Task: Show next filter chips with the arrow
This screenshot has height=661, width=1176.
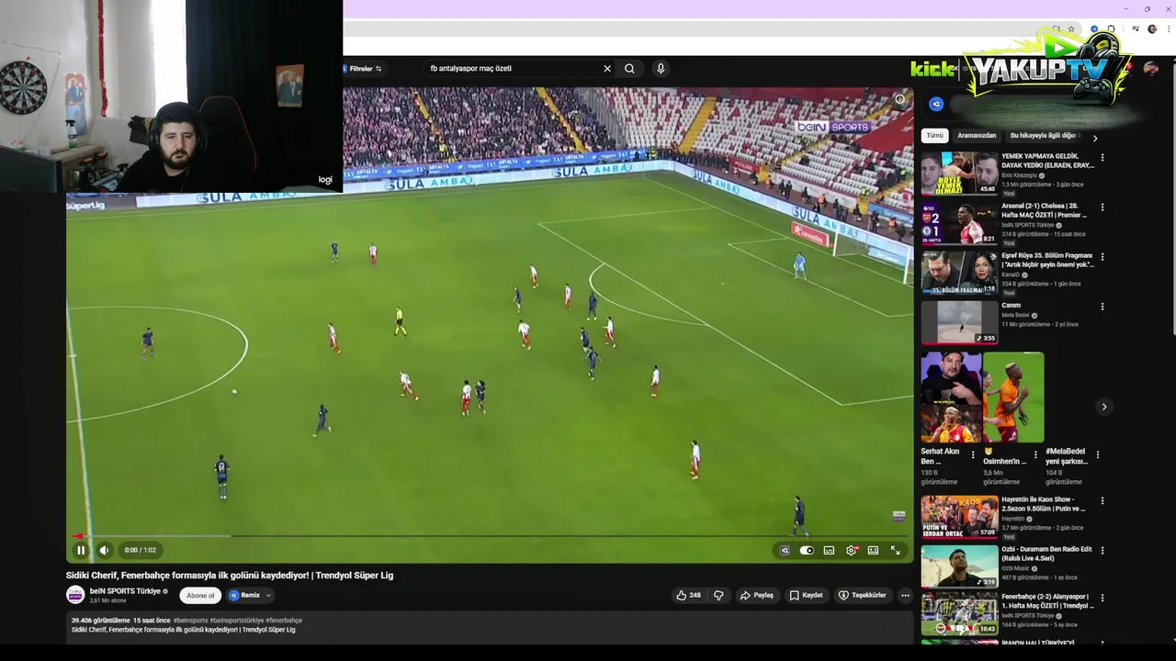Action: pyautogui.click(x=1094, y=138)
